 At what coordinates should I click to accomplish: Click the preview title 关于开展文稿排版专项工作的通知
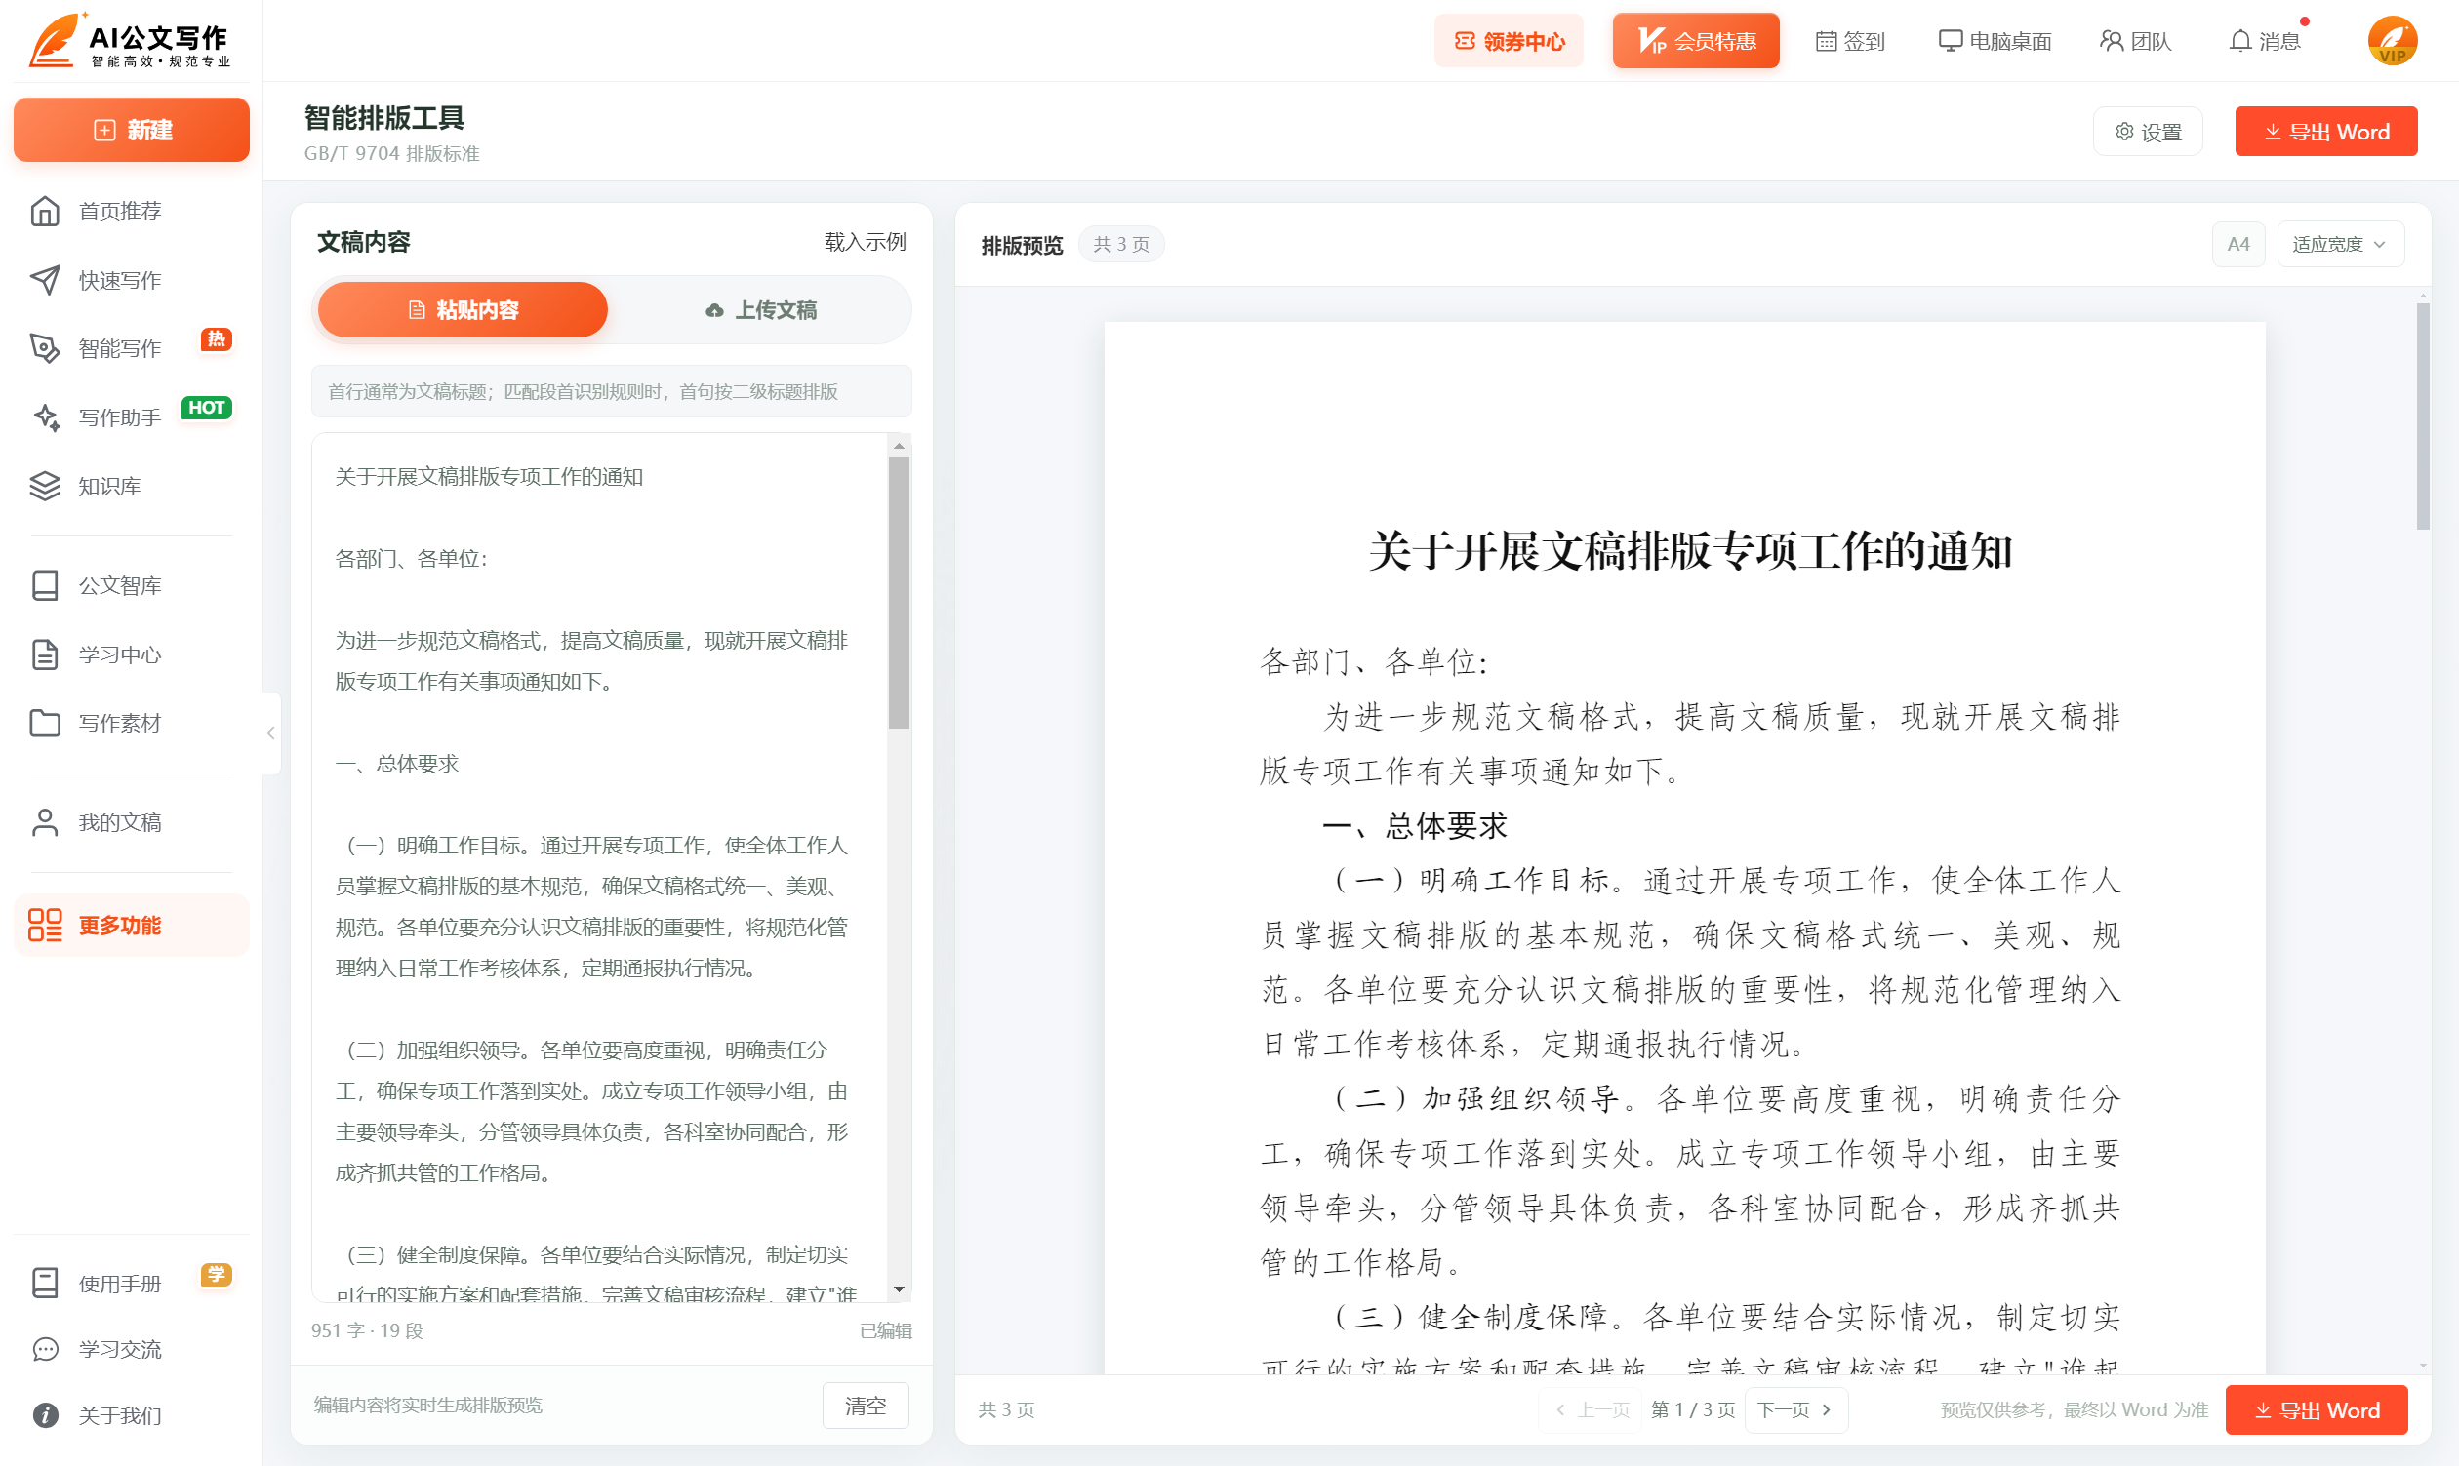tap(1690, 550)
